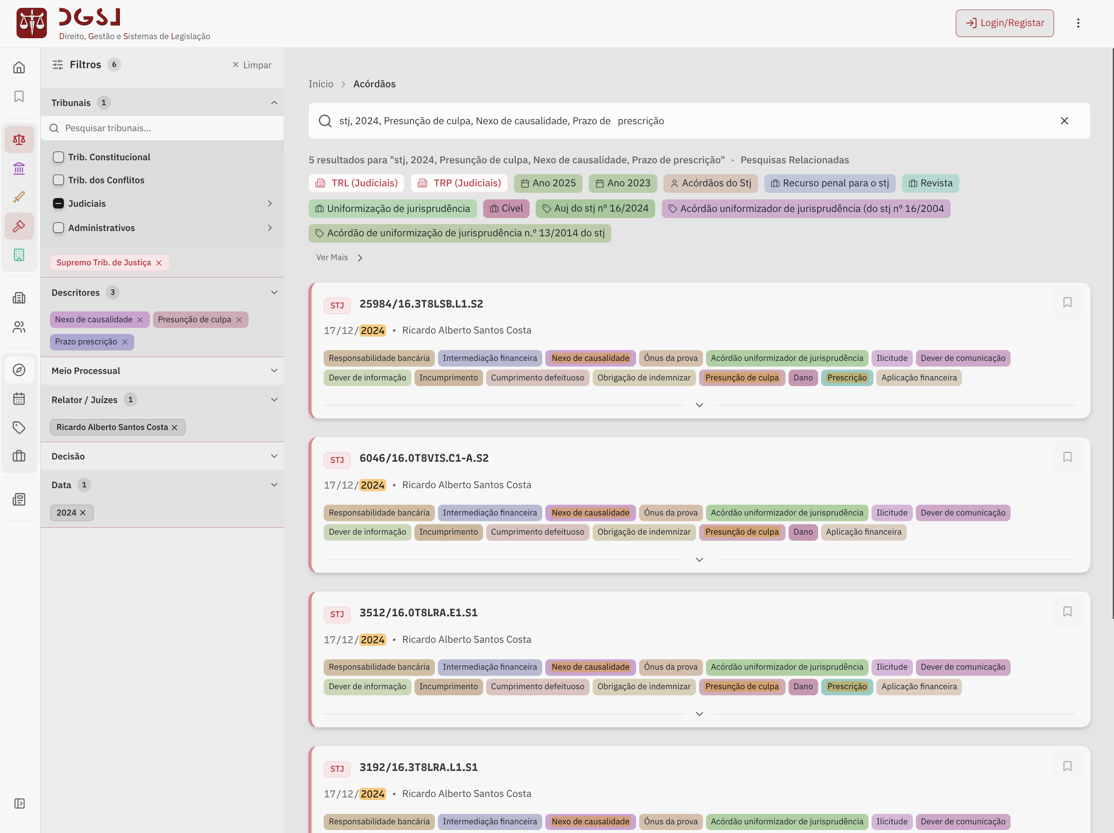
Task: Remove the 2024 date filter
Action: click(x=83, y=513)
